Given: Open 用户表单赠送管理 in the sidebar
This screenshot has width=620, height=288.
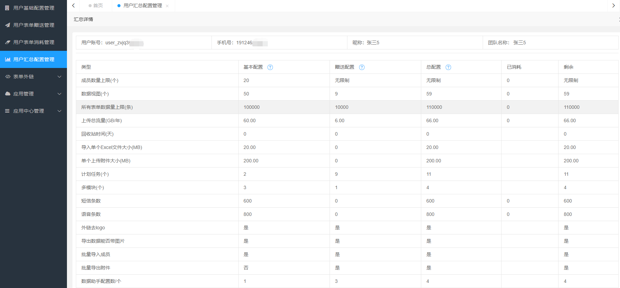Looking at the screenshot, I should [34, 25].
